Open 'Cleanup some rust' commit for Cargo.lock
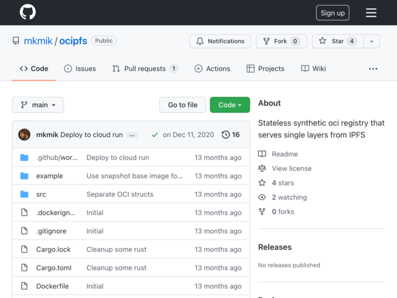Viewport: 397px width, 298px height. (x=117, y=250)
